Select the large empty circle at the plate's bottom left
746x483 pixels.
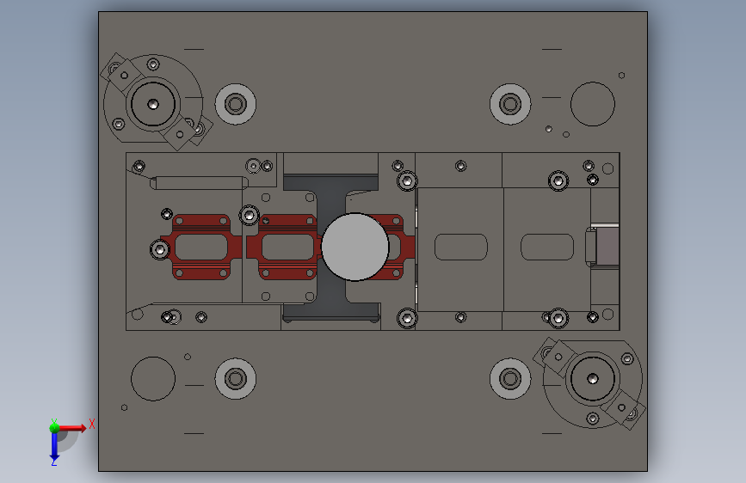[153, 379]
